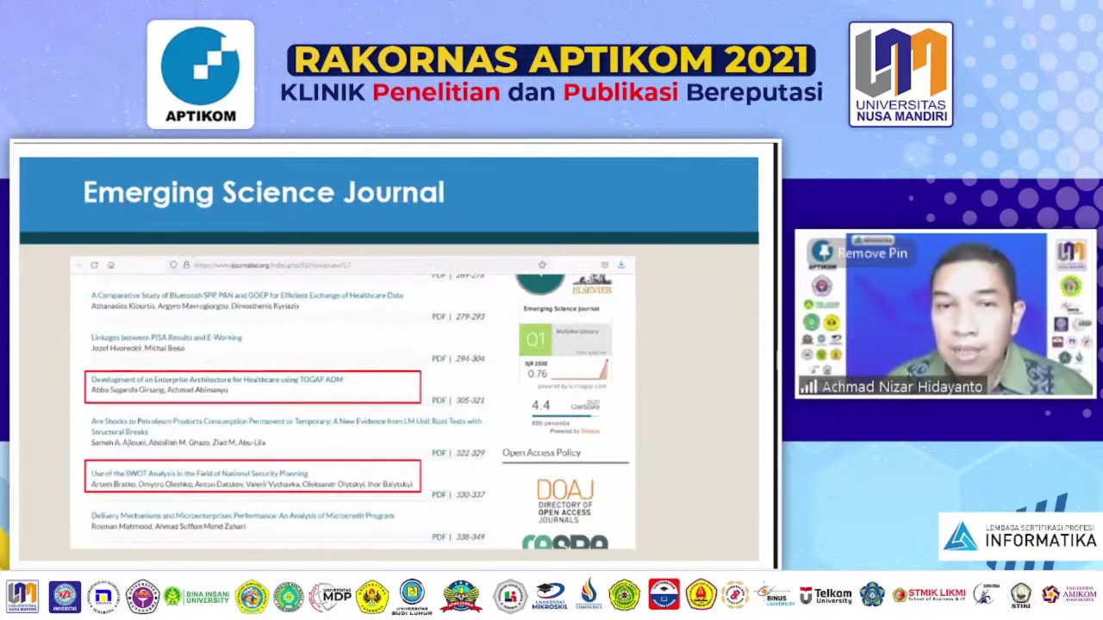Click the APTIKOM logo in header

200,75
